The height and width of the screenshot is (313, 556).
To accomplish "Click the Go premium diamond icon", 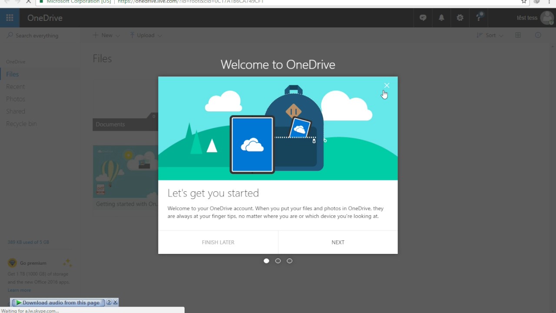I will tap(13, 263).
